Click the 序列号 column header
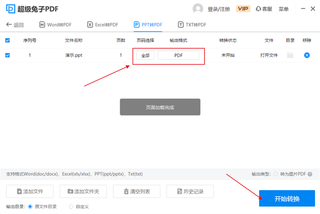Viewport: 320px width, 214px height. coord(30,40)
